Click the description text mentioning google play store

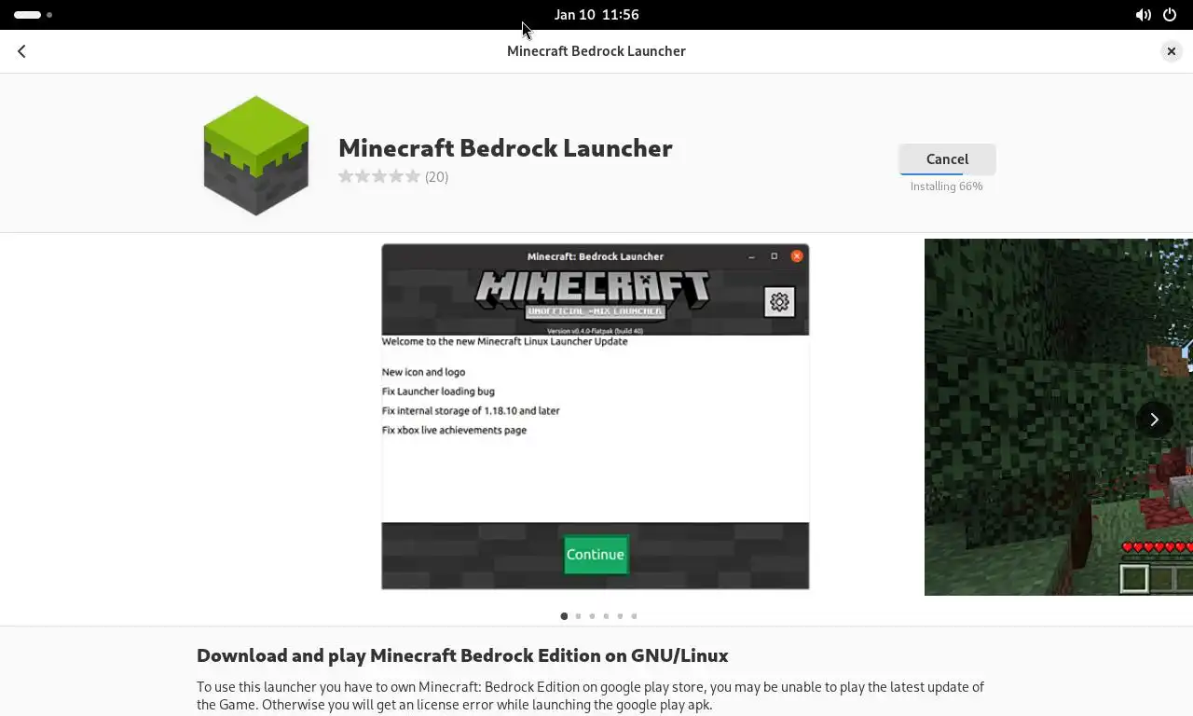590,695
